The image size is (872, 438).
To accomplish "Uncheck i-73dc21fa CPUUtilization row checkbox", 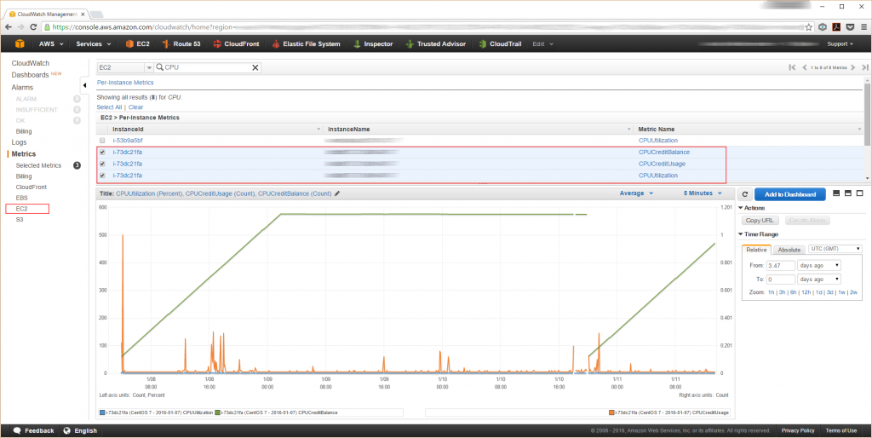I will click(x=102, y=176).
